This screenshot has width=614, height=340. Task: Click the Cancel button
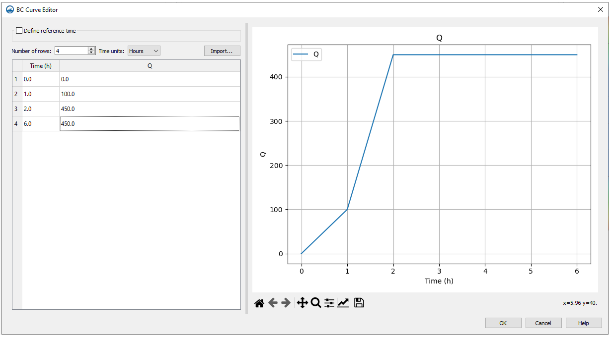pyautogui.click(x=543, y=323)
